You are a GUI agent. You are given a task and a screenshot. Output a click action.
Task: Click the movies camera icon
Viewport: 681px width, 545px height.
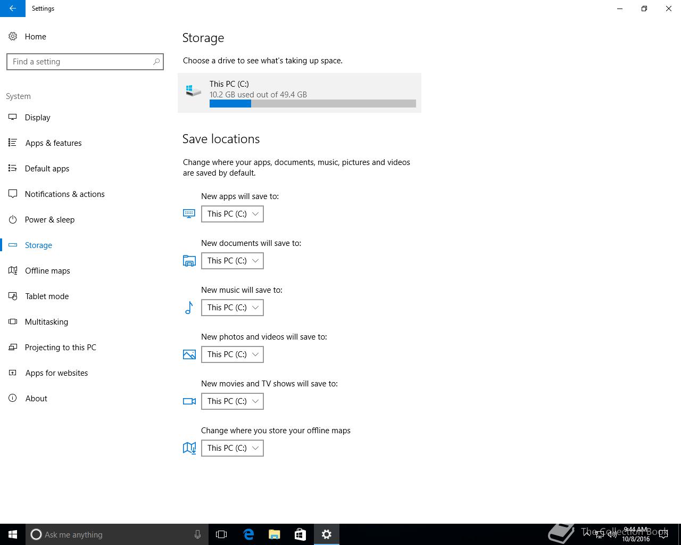pyautogui.click(x=189, y=401)
